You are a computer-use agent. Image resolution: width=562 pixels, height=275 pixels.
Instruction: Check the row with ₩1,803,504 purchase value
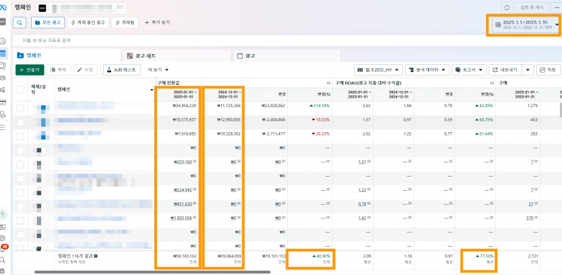pyautogui.click(x=20, y=220)
